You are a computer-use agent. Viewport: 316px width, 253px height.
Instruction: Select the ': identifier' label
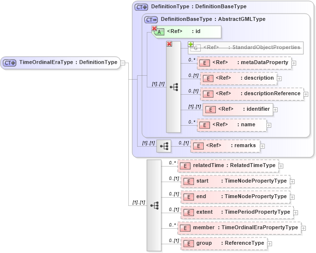pyautogui.click(x=256, y=109)
